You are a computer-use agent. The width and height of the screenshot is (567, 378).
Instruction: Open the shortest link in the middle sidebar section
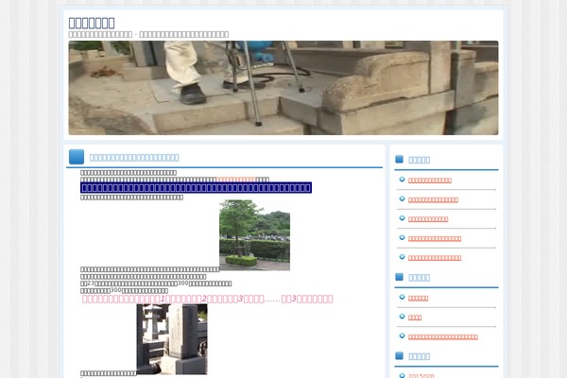(415, 318)
